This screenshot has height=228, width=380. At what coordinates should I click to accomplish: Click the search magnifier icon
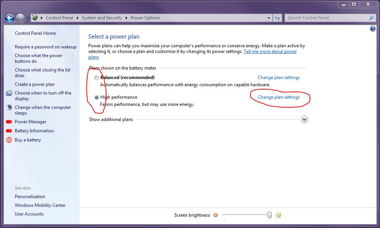click(x=371, y=18)
